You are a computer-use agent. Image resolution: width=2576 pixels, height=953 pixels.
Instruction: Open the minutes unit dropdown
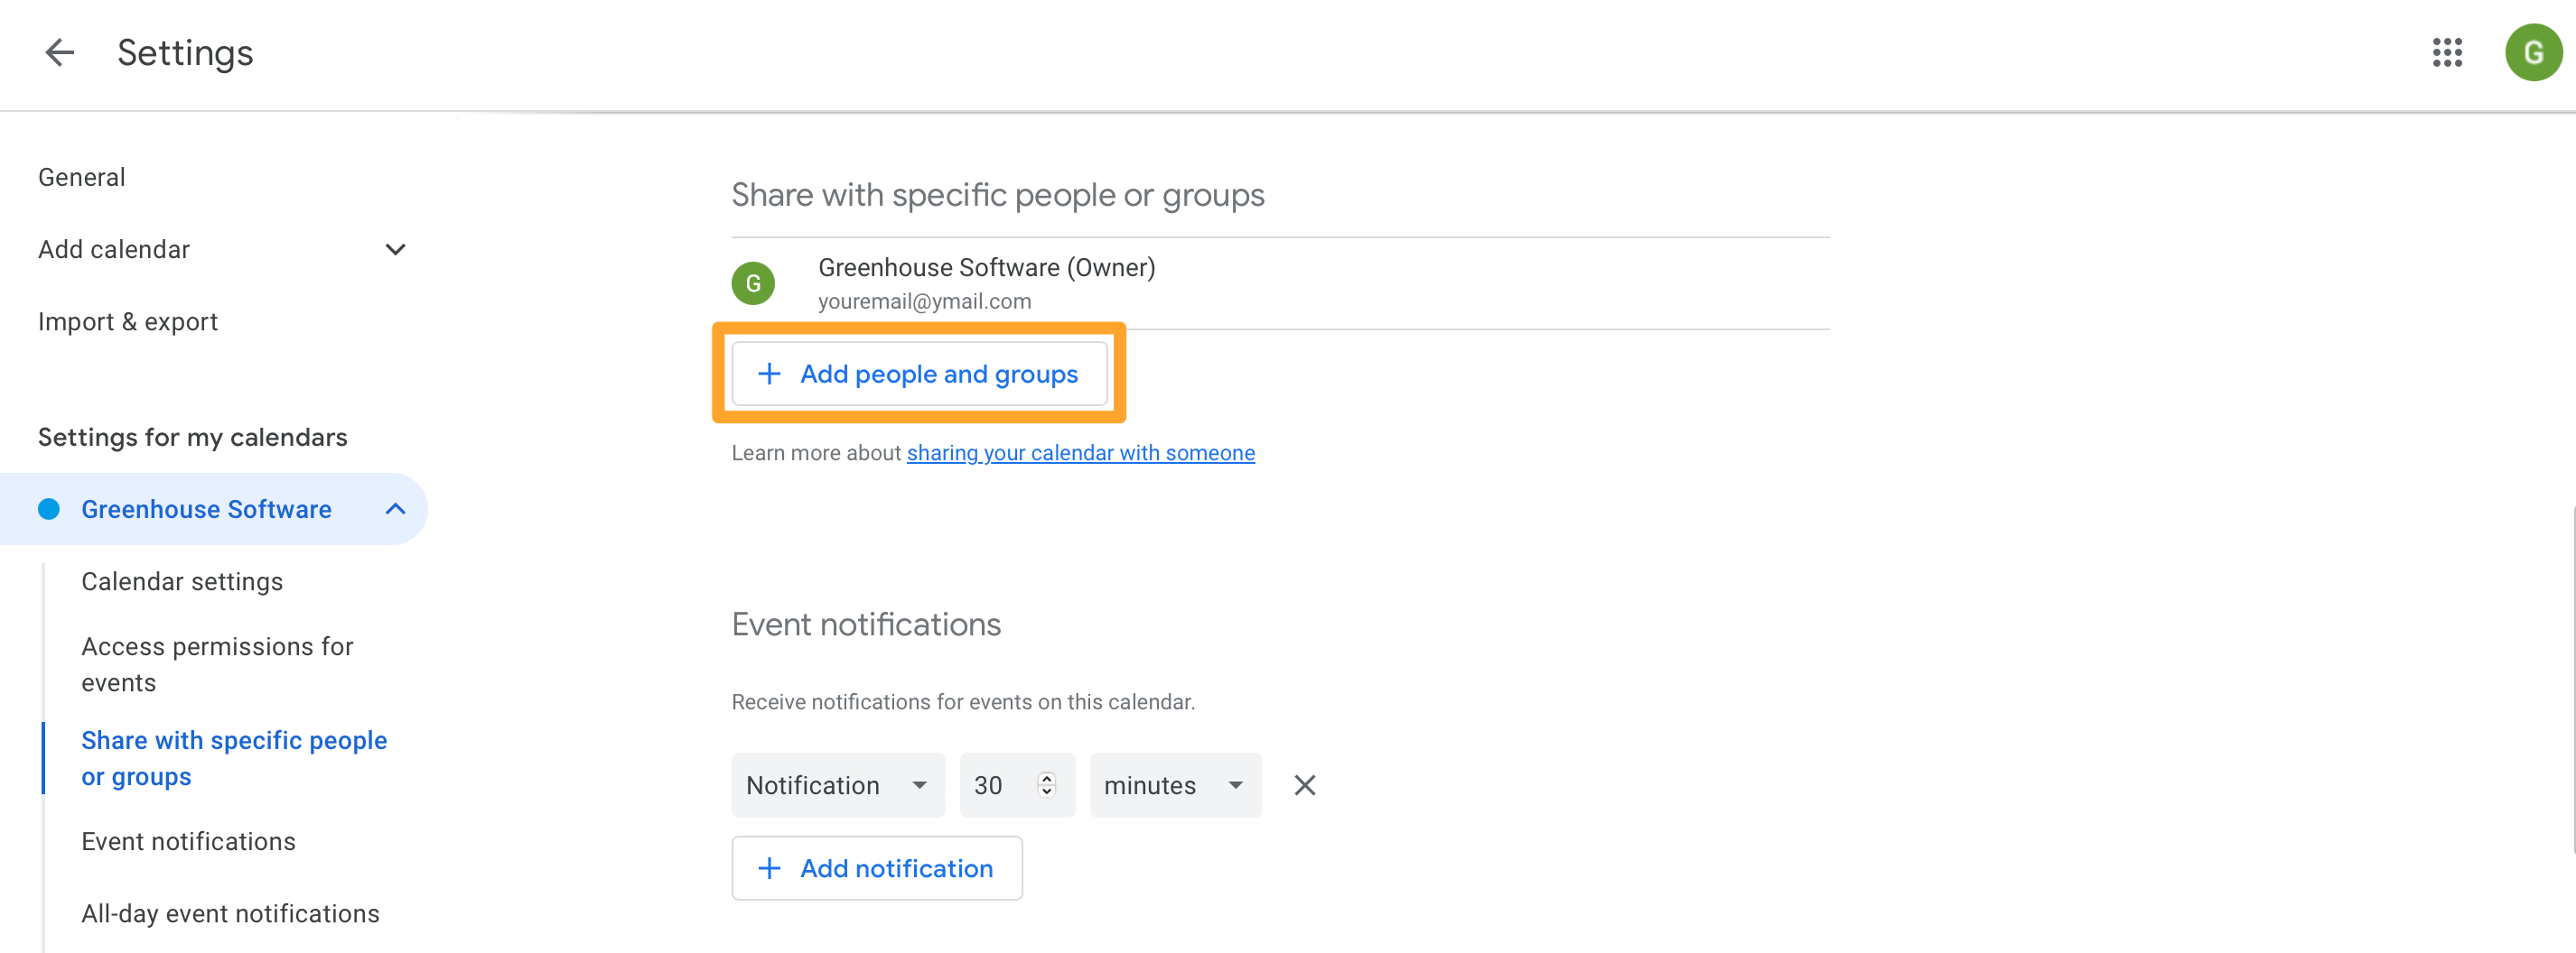point(1174,785)
